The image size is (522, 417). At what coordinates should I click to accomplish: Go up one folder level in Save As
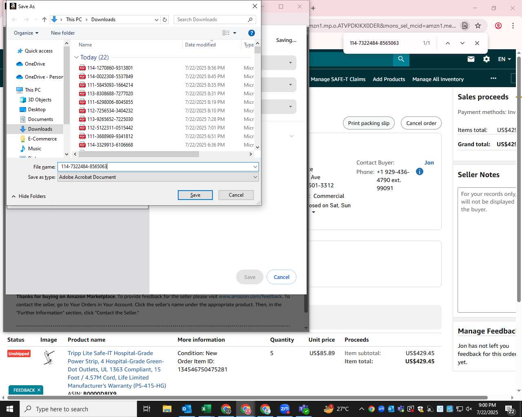click(x=44, y=20)
